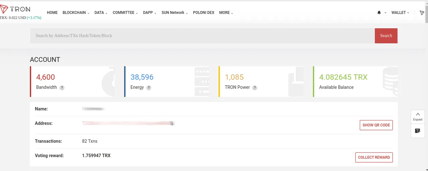The image size is (428, 171).
Task: Click COLLECT REWARD button
Action: coord(374,157)
